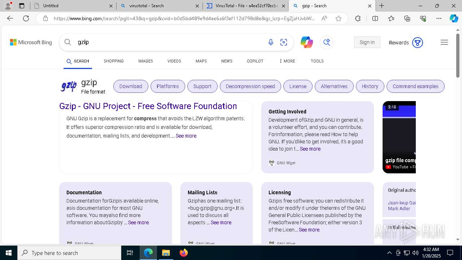This screenshot has width=462, height=260.
Task: Open the notification center icon
Action: click(450, 253)
